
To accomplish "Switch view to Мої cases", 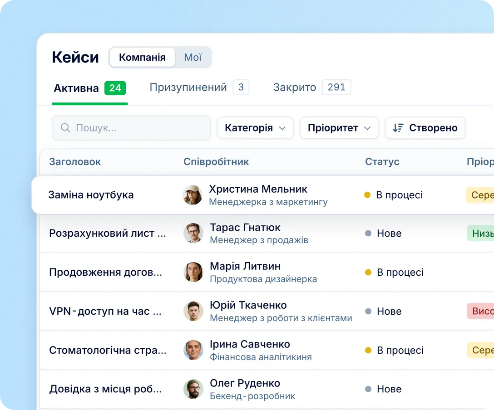I will [x=193, y=57].
